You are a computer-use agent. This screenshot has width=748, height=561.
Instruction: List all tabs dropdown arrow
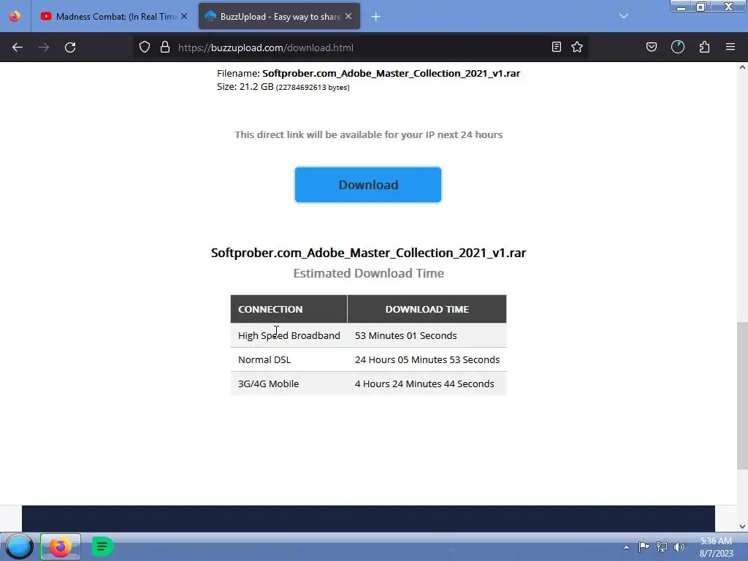(x=624, y=16)
